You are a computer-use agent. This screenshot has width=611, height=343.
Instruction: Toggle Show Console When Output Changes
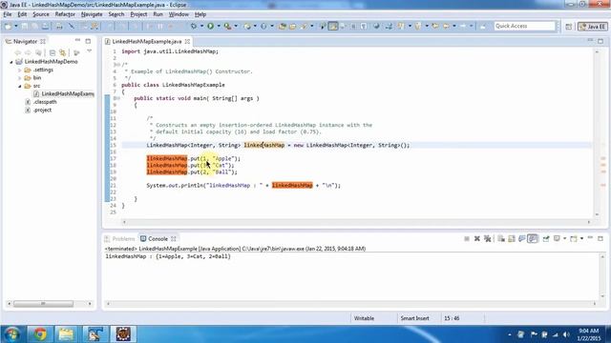click(x=533, y=239)
